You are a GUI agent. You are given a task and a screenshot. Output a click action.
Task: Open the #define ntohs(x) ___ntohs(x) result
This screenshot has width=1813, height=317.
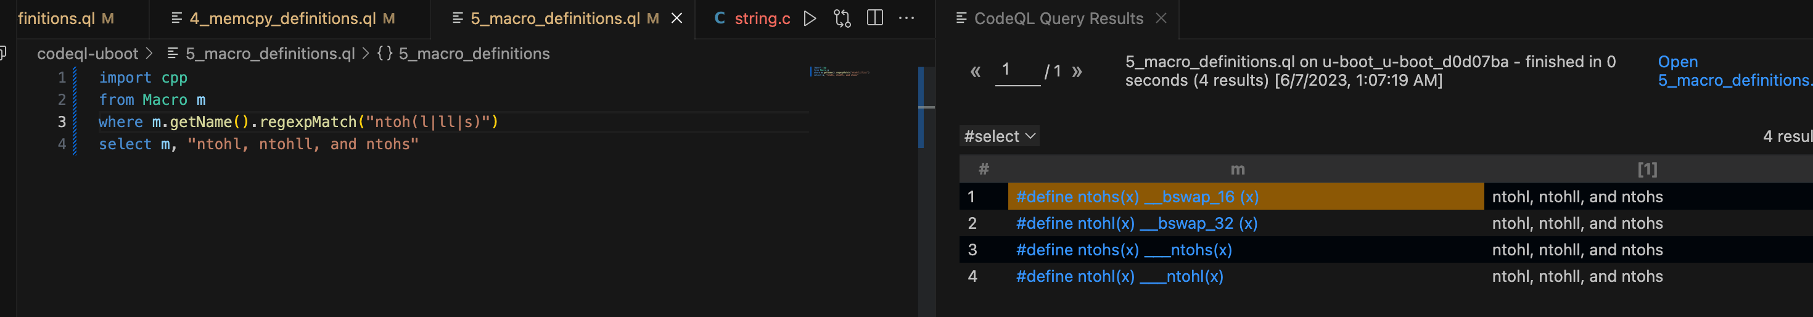pos(1124,250)
